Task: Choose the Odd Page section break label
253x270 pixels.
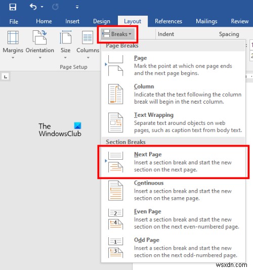Action: tap(147, 240)
